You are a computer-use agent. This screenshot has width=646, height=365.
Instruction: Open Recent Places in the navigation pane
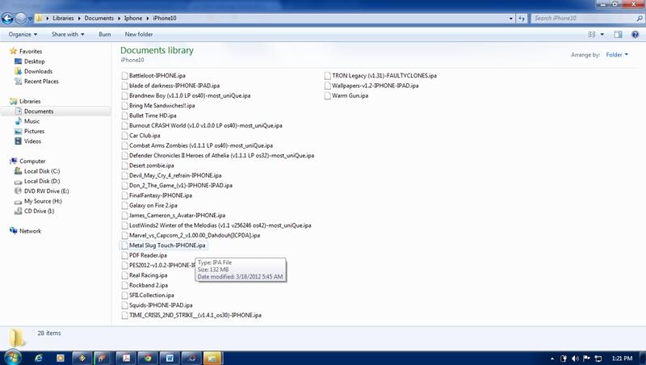tap(41, 82)
